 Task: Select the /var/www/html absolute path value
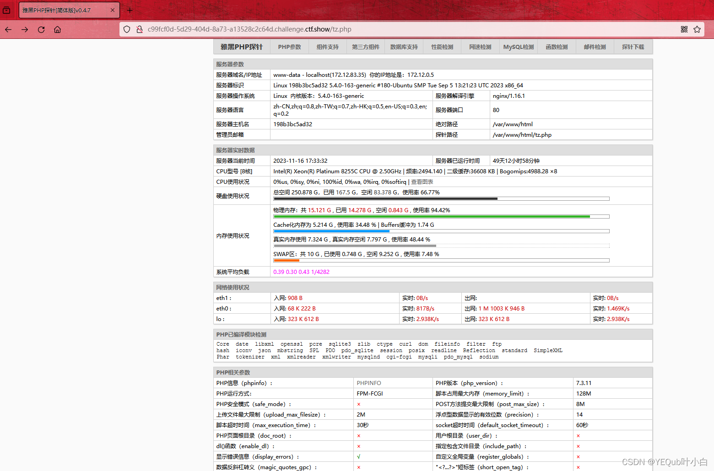click(x=513, y=124)
